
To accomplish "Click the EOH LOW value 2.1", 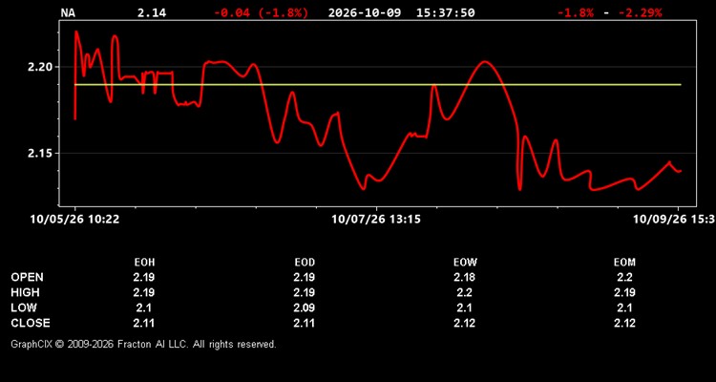I will point(144,308).
